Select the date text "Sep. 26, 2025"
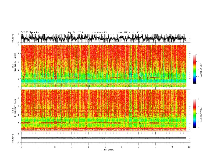This screenshot has width=213, height=165. click(75, 32)
